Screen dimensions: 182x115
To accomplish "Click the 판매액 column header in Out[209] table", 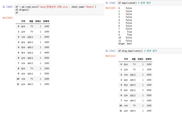I will pos(46,21).
